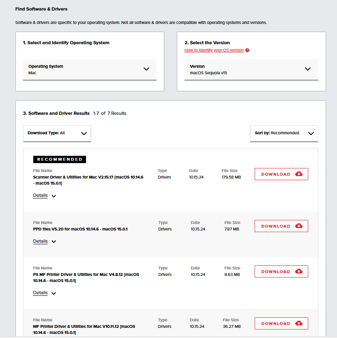This screenshot has width=337, height=338.
Task: Click chevron beside PPD files Details
Action: 54,241
